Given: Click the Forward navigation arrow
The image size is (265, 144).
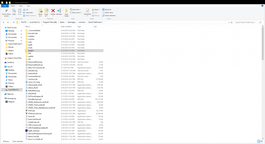Looking at the screenshot, I should pos(8,22).
